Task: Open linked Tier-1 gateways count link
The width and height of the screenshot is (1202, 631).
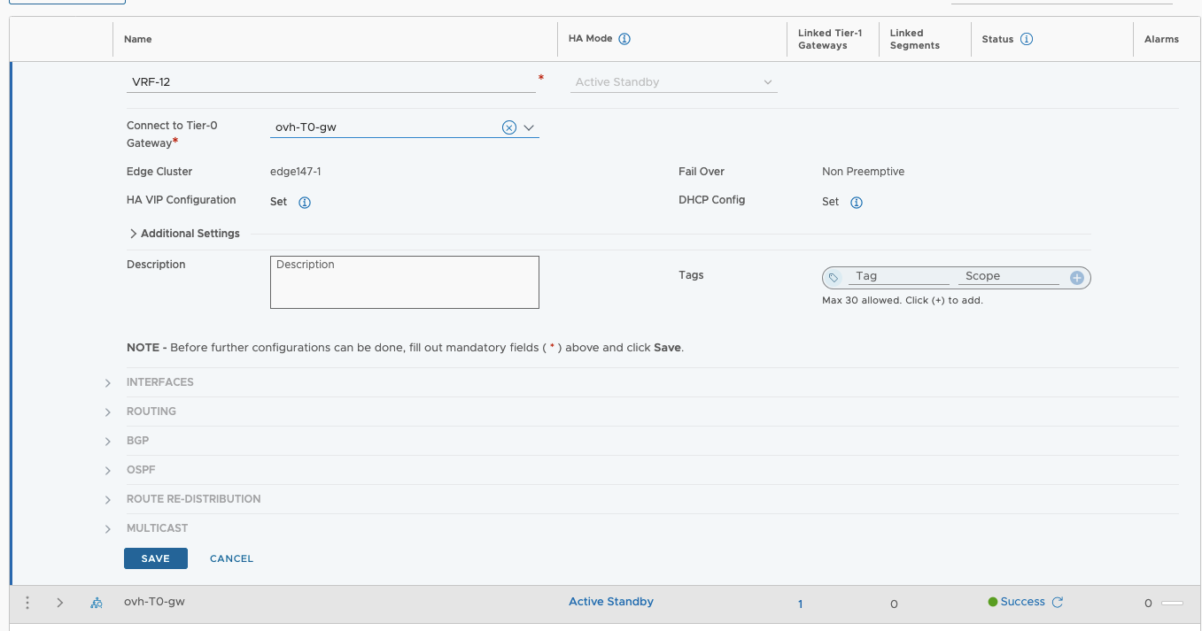Action: click(800, 604)
